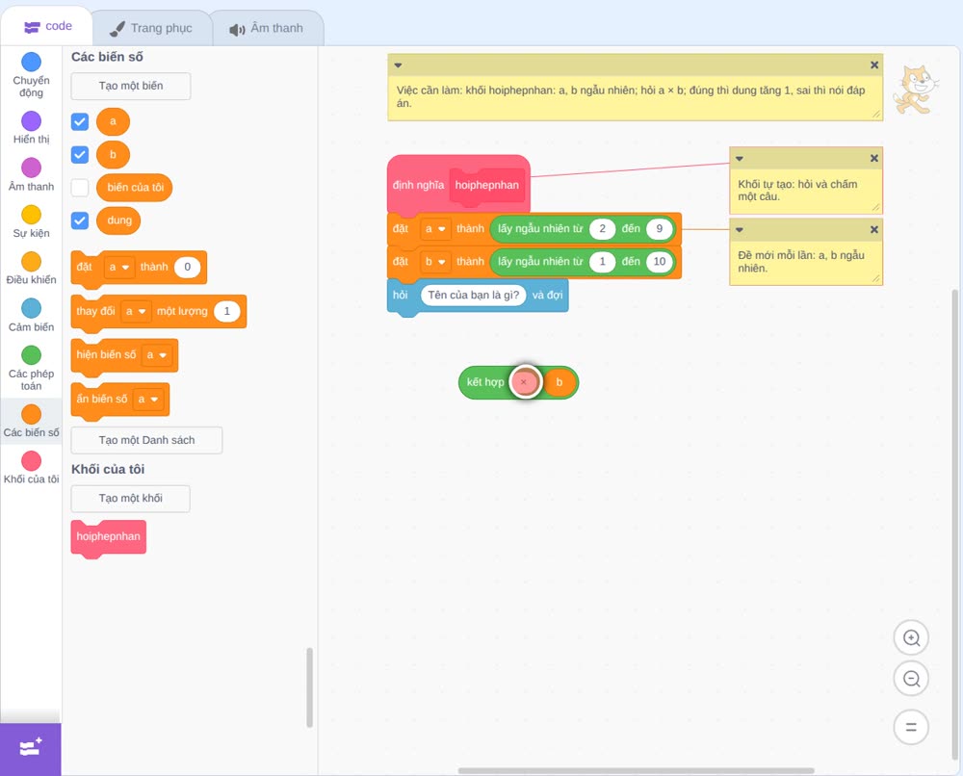The image size is (963, 776).
Task: Zoom in on the workspace
Action: (911, 638)
